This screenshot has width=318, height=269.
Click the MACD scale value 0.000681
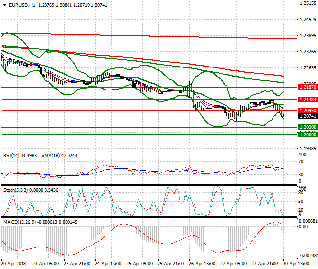point(308,221)
